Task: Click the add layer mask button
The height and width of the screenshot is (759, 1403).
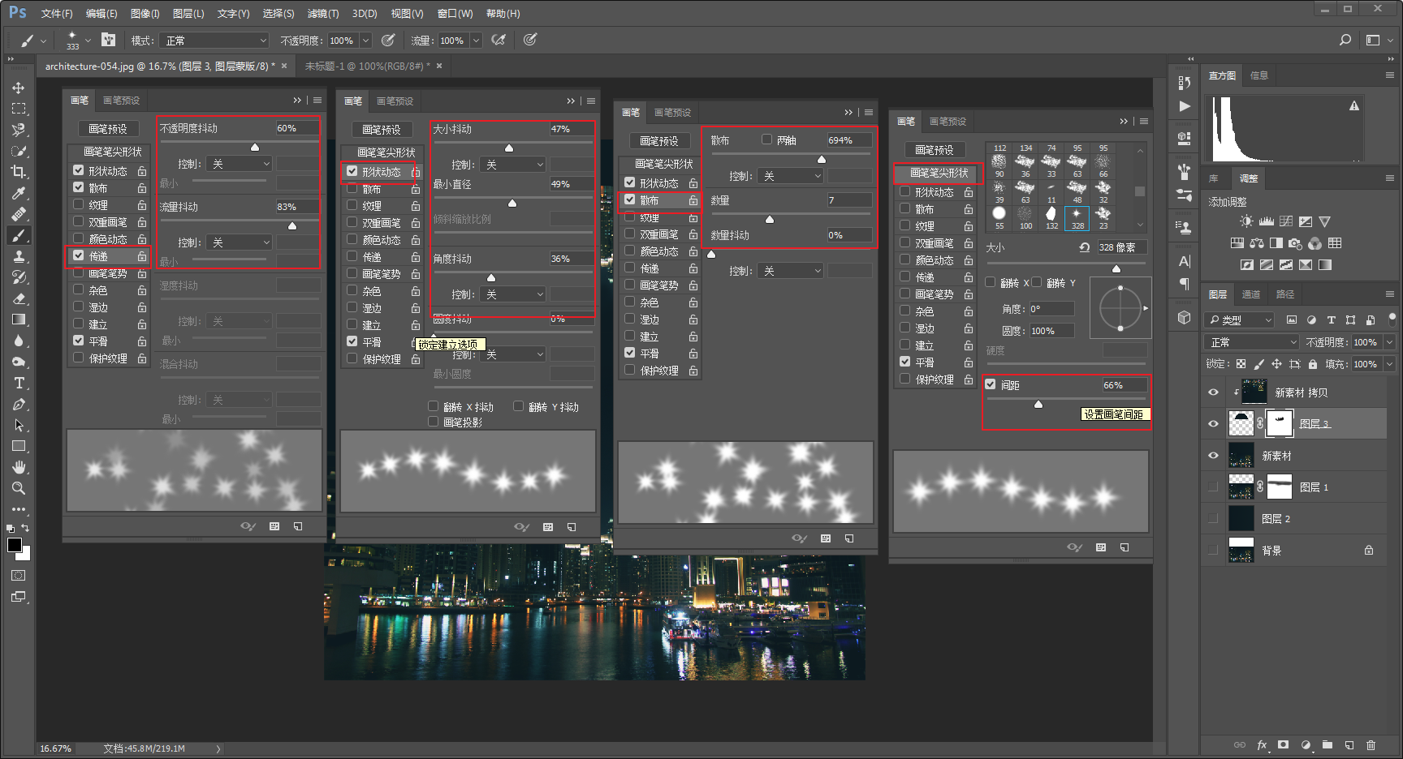Action: 1283,744
